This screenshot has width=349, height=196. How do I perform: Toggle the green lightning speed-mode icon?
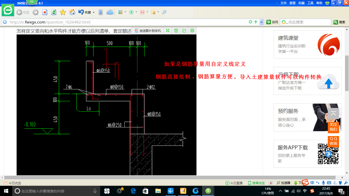256,22
